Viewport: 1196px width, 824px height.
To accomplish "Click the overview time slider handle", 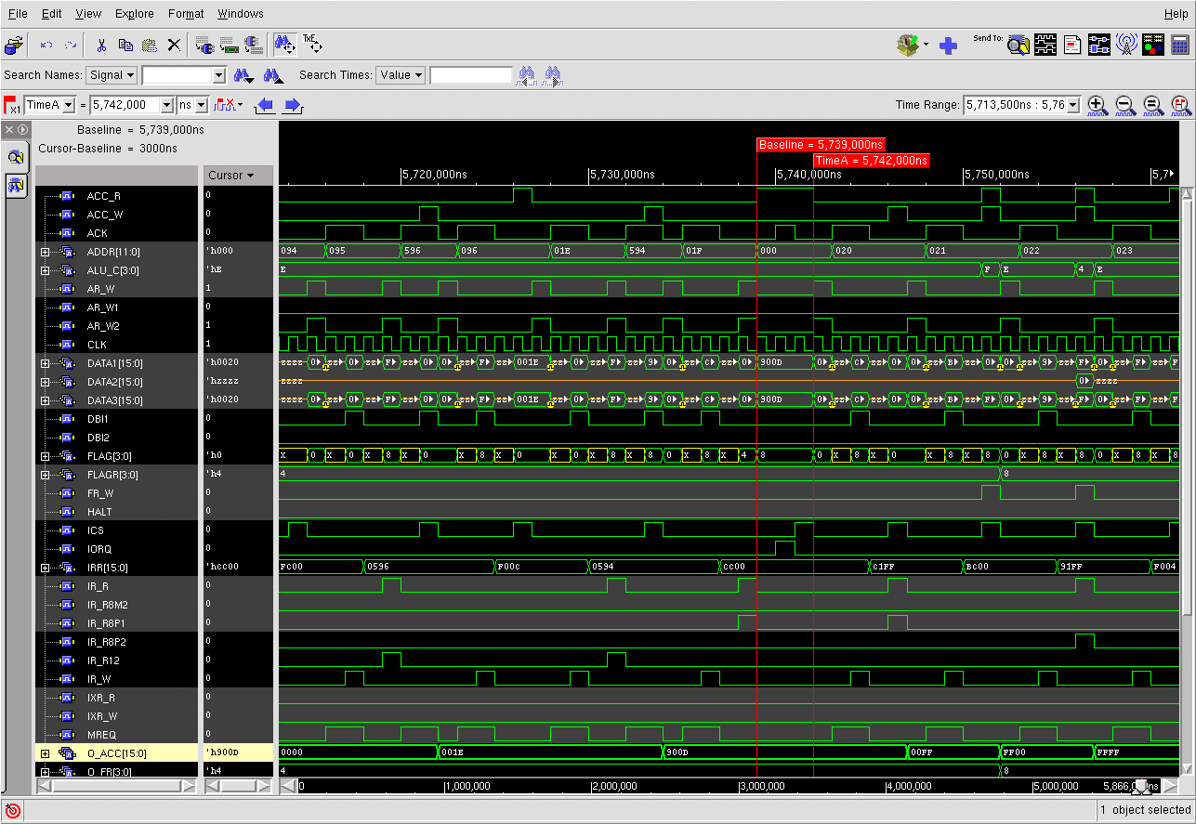I will point(1141,786).
